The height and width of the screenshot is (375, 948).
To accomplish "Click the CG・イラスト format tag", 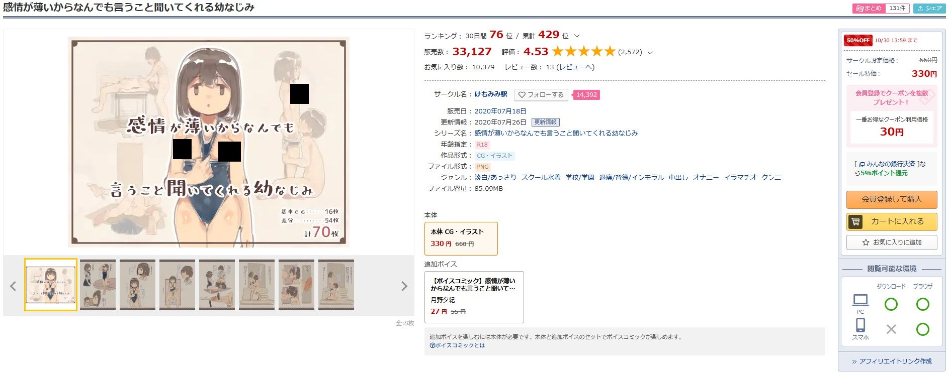I will pos(494,156).
